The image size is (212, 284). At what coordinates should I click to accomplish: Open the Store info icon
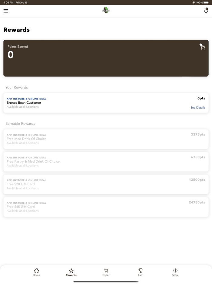click(175, 271)
